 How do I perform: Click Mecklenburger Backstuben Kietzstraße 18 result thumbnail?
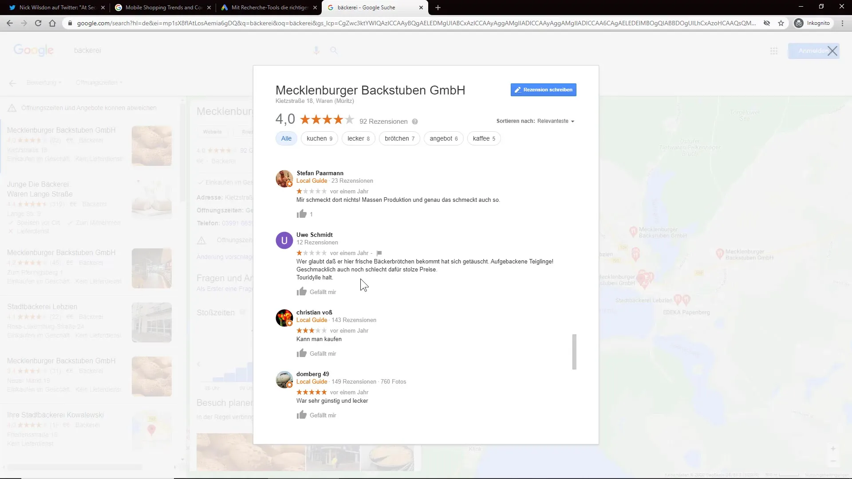[152, 146]
